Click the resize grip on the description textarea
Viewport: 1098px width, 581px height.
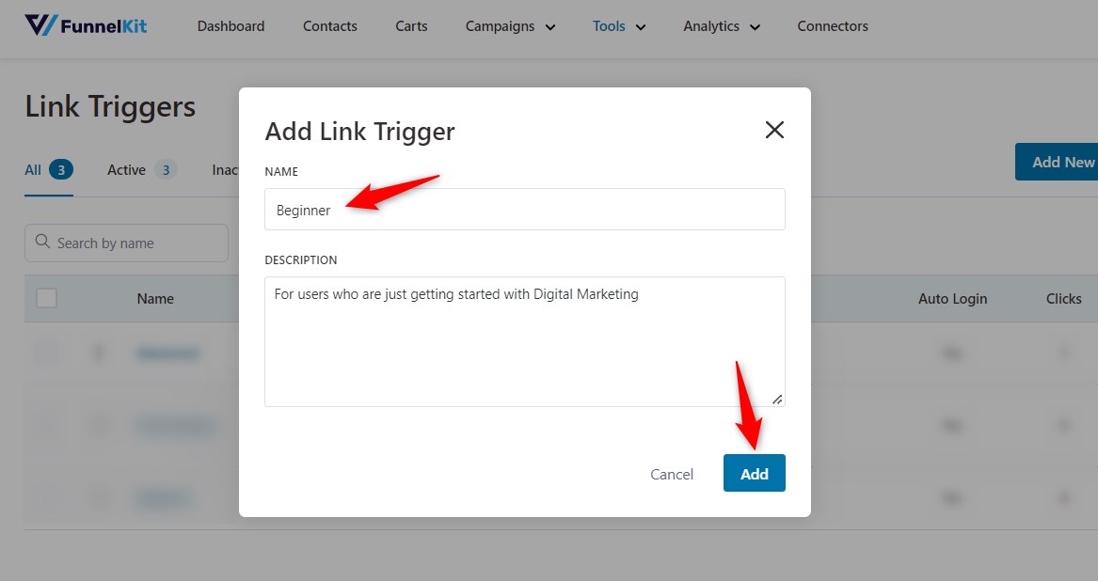[778, 399]
